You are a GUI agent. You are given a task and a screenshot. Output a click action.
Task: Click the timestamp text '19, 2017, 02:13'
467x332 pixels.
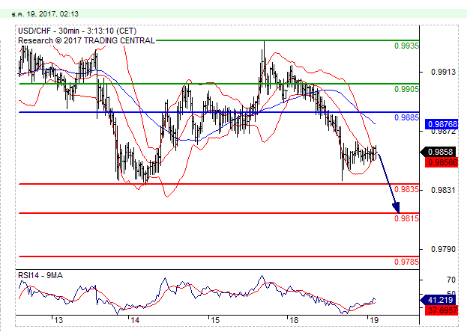point(52,14)
